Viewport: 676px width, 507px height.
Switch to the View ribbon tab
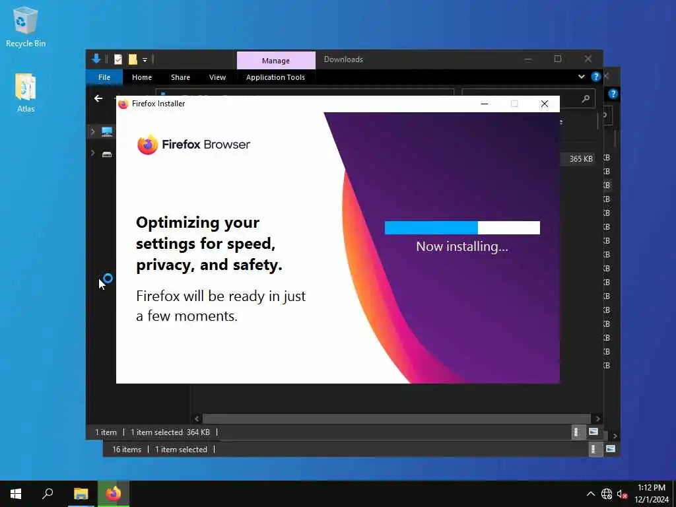point(217,77)
